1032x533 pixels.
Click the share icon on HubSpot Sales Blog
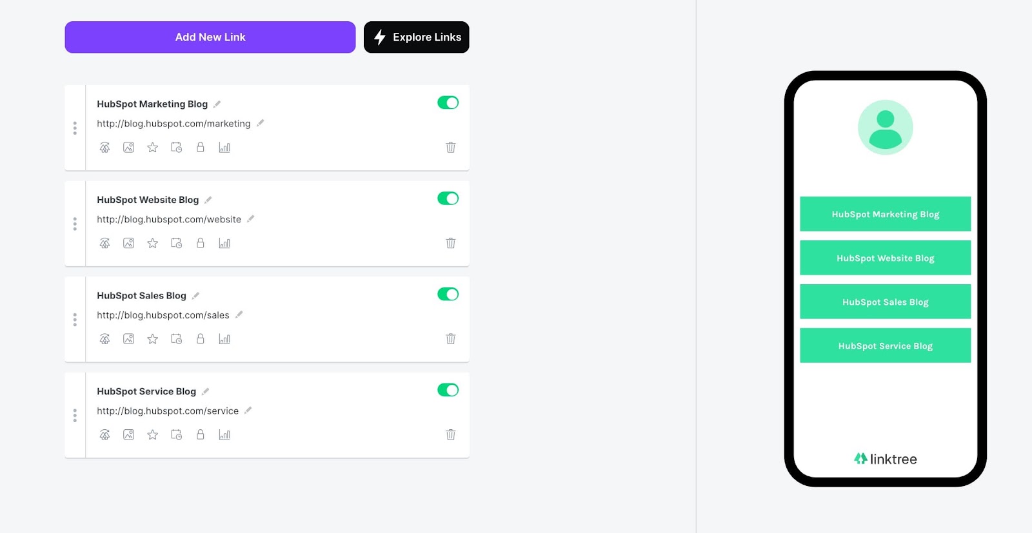click(104, 338)
